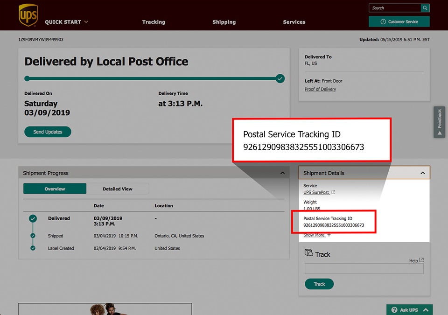Click the Show More link
This screenshot has width=448, height=315.
[x=314, y=235]
